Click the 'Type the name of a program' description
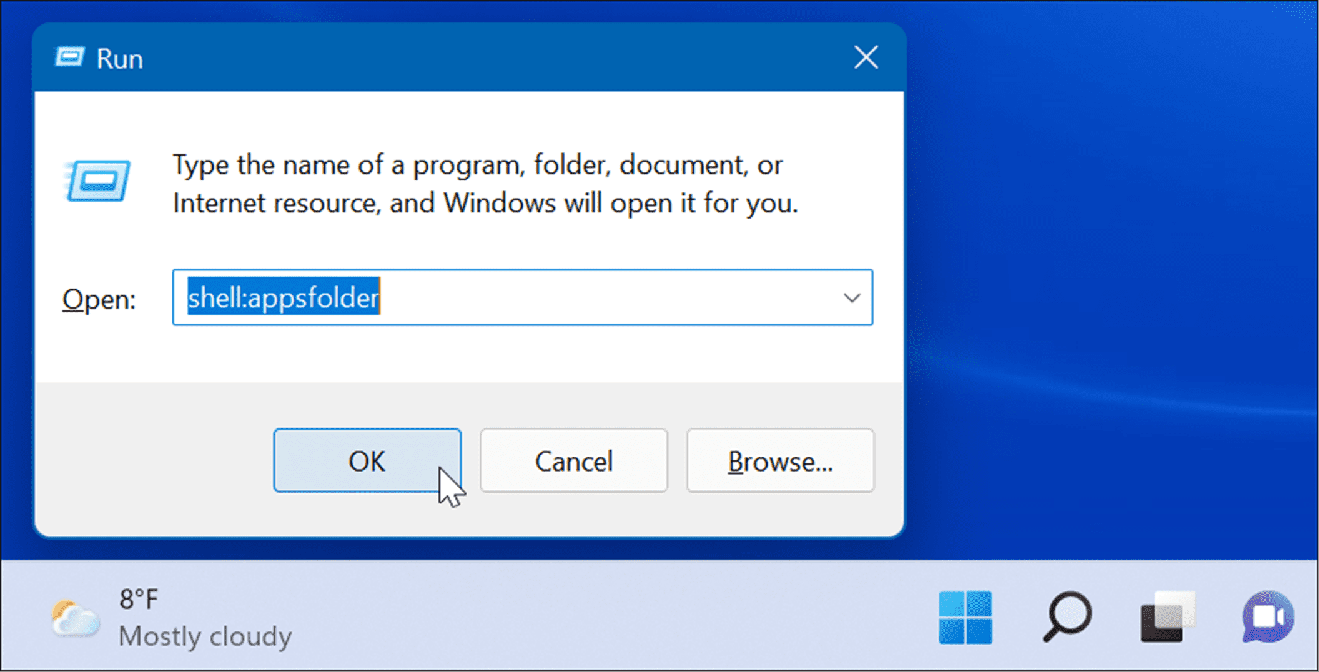 click(x=485, y=184)
